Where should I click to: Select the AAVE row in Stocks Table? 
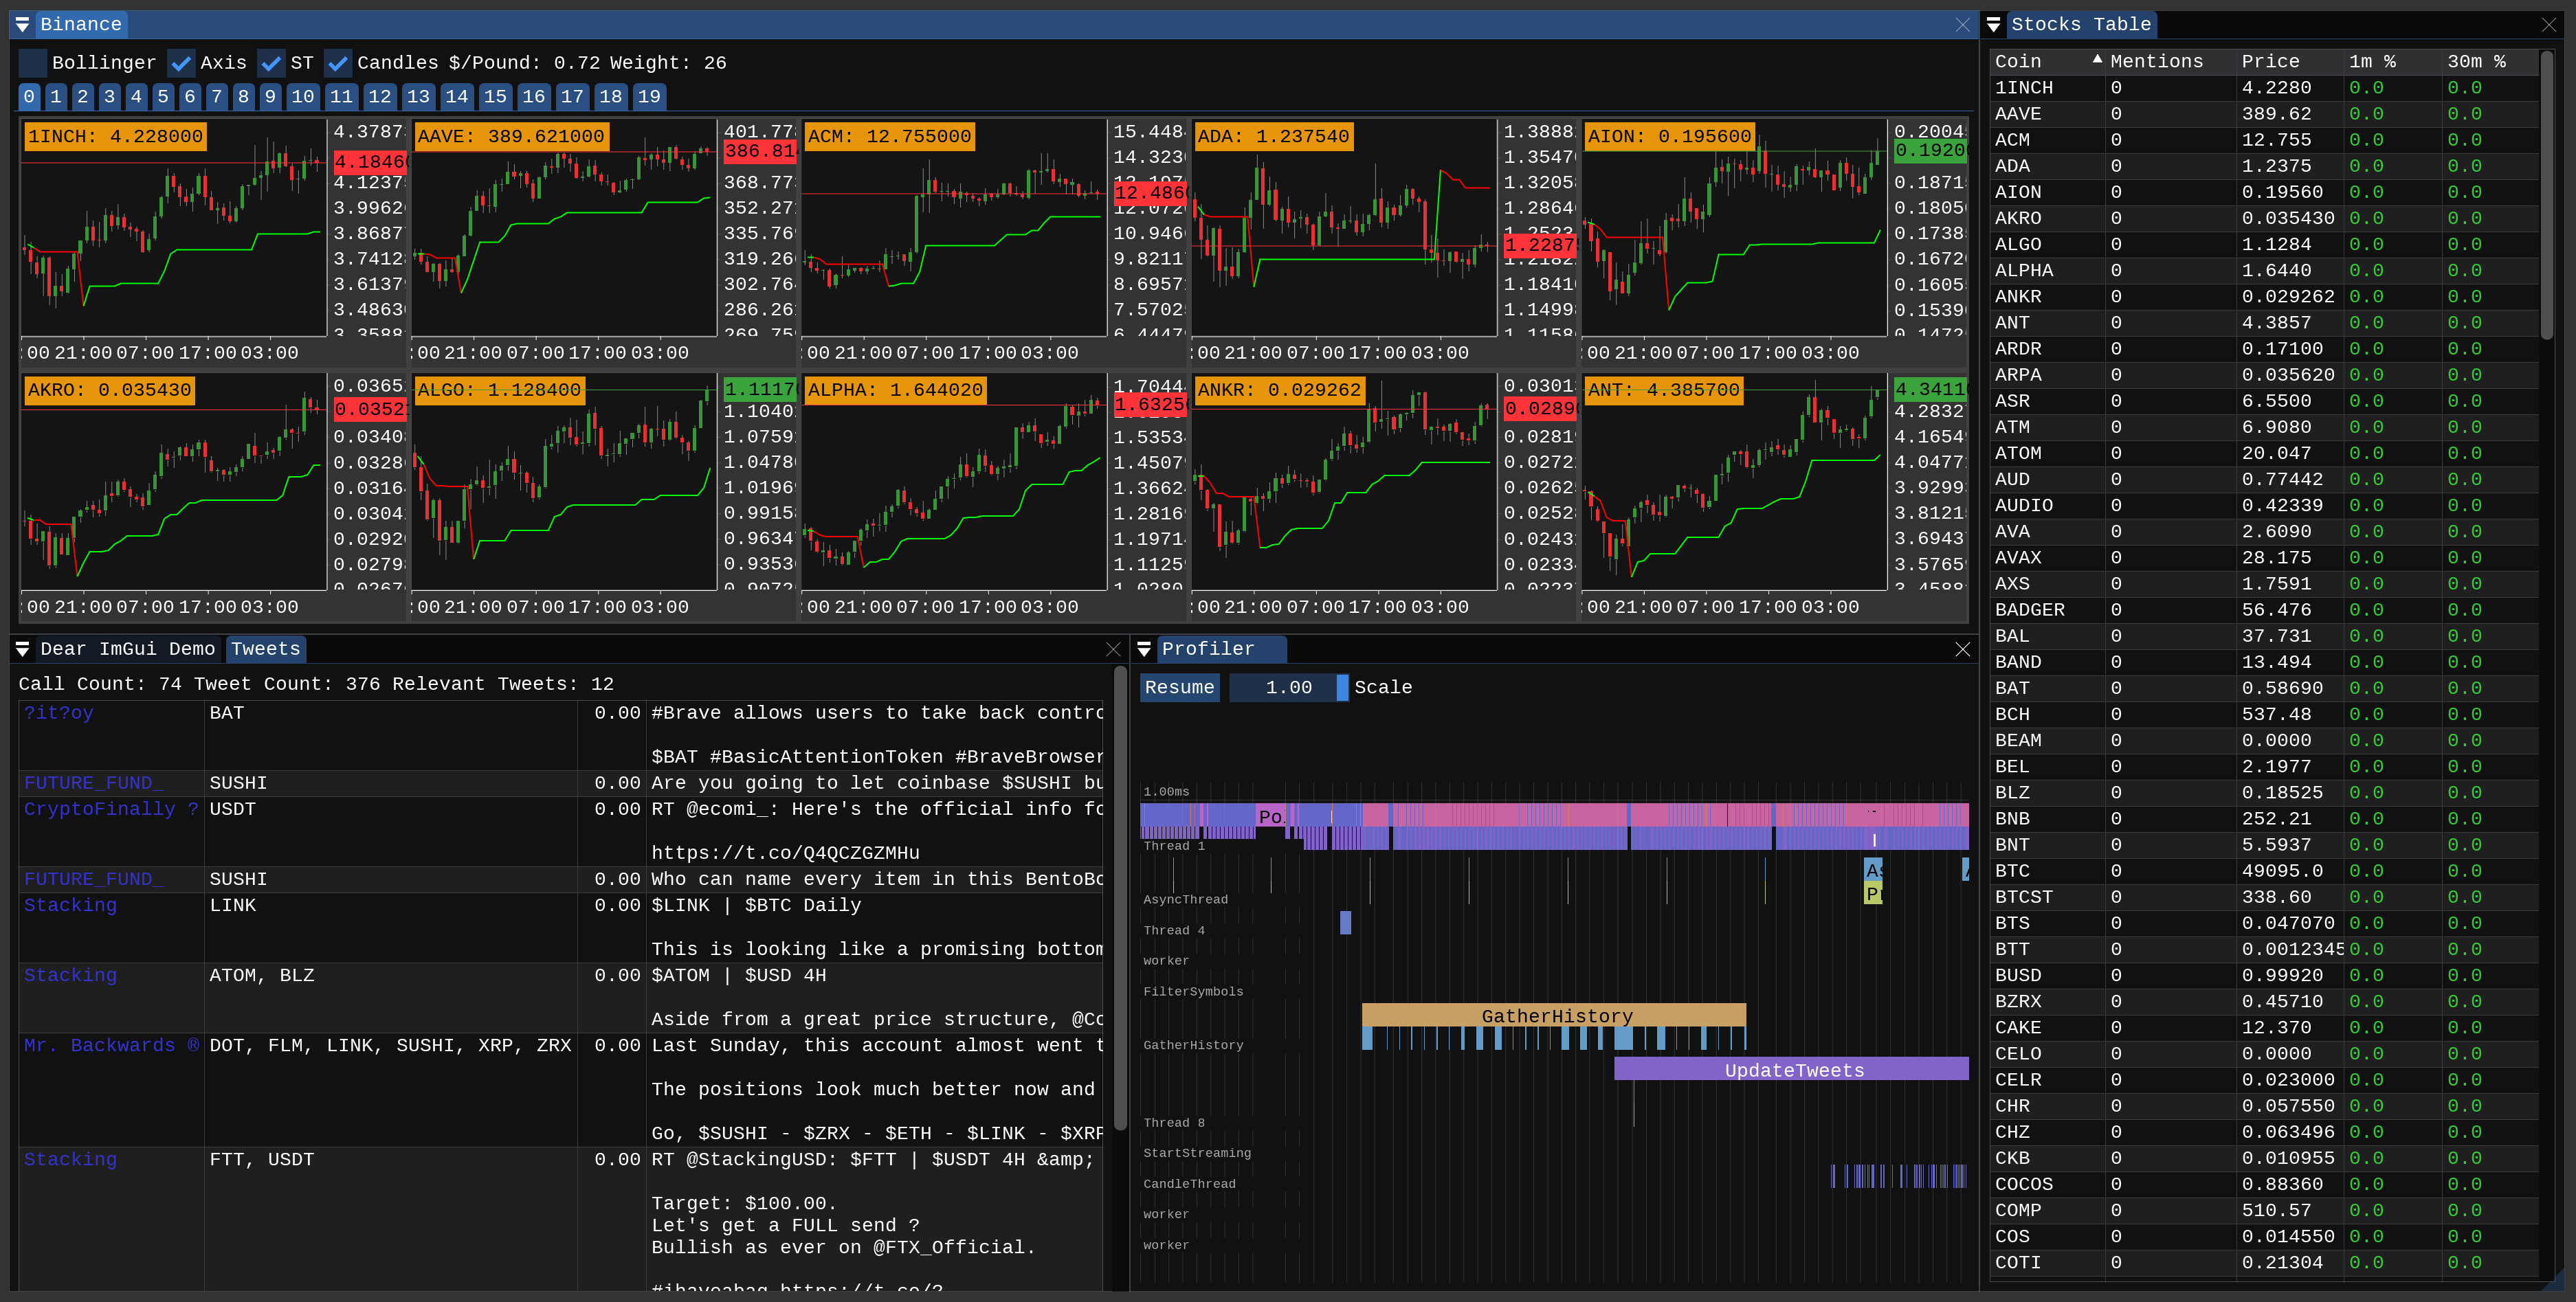pyautogui.click(x=2264, y=114)
